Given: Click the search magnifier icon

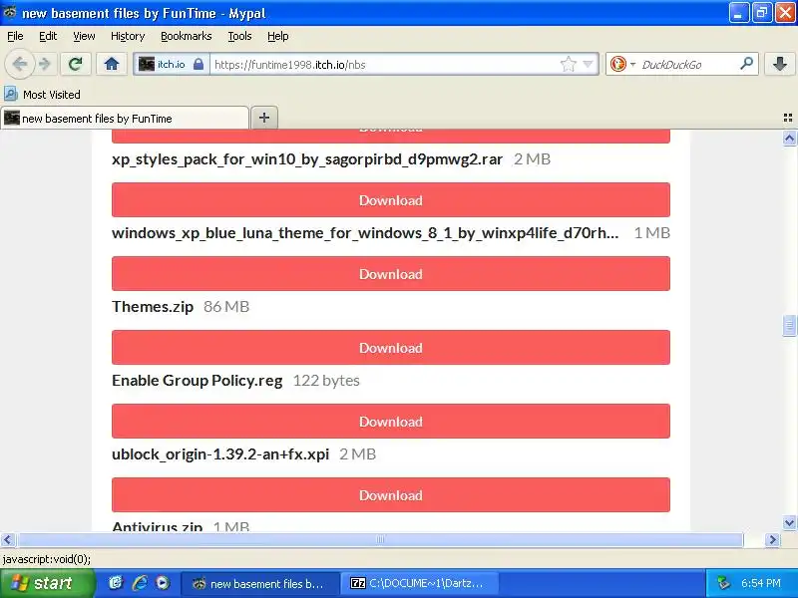Looking at the screenshot, I should tap(746, 64).
